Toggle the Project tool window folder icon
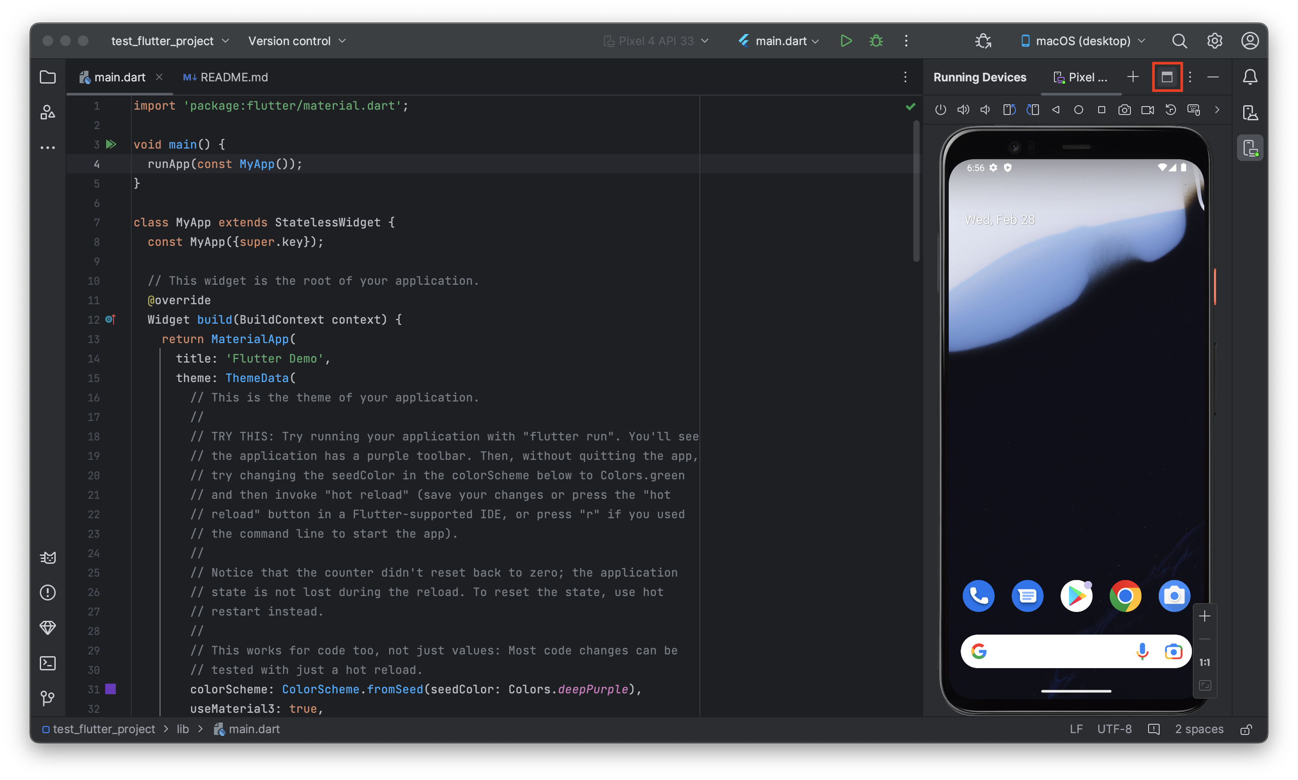This screenshot has width=1298, height=780. [48, 77]
